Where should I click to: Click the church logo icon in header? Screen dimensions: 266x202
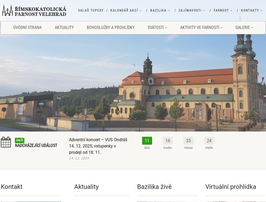[8, 11]
